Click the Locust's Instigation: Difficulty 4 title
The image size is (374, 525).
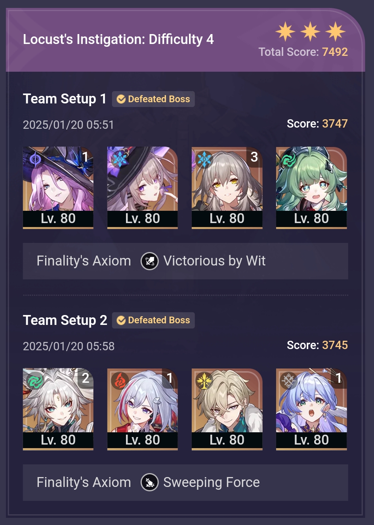click(118, 39)
